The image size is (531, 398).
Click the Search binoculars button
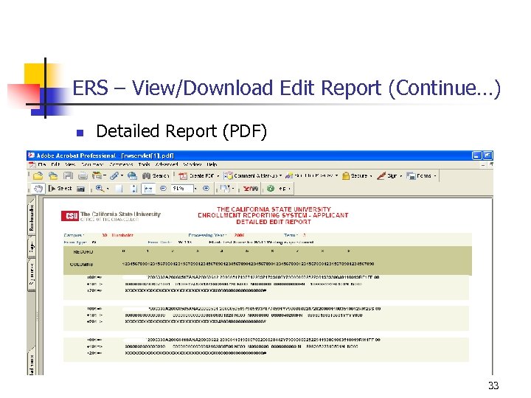156,175
